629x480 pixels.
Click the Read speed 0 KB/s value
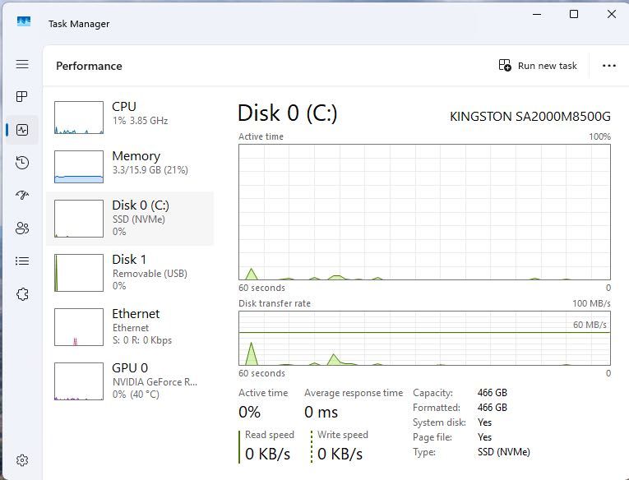(267, 454)
